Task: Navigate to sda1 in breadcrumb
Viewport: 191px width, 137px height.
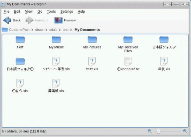Action: 53,30
